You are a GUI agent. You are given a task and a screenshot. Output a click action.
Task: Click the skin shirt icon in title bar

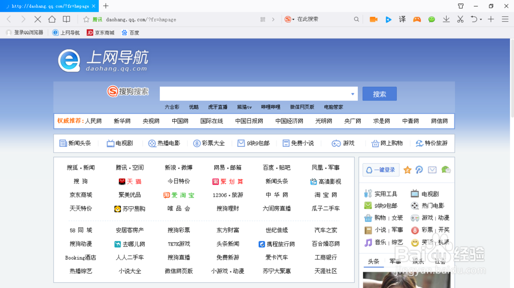point(461,6)
